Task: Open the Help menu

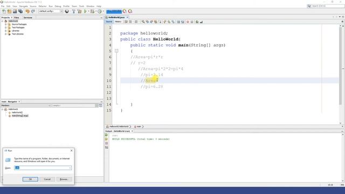Action: [x=99, y=6]
